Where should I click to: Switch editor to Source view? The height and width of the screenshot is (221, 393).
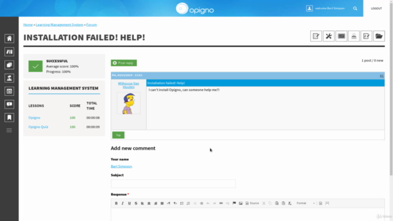252,203
